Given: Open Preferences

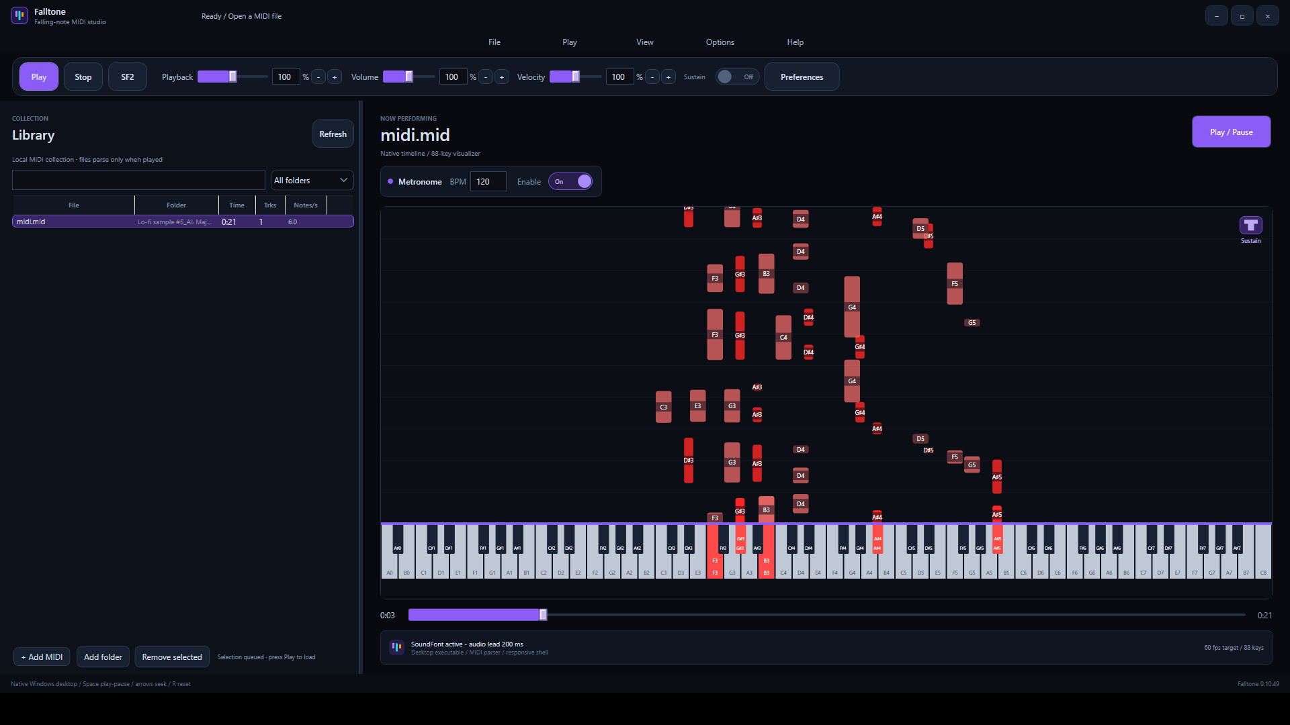Looking at the screenshot, I should coord(802,77).
